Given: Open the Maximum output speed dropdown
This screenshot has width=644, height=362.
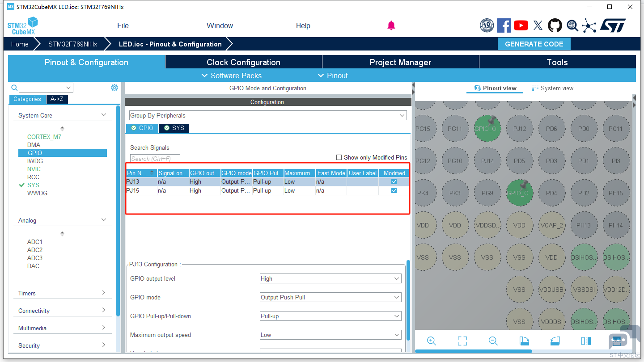Looking at the screenshot, I should (330, 335).
